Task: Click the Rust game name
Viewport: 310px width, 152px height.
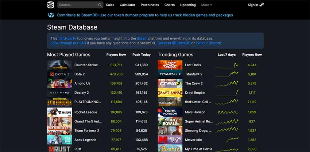Action: tap(78, 149)
